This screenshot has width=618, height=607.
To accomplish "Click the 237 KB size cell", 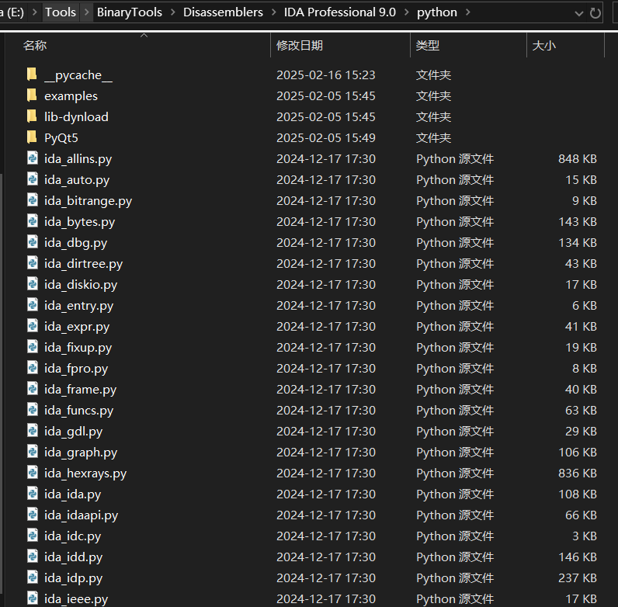I will [577, 578].
